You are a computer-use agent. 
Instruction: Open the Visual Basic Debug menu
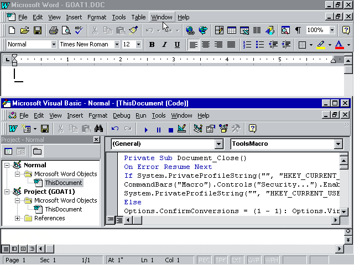[122, 115]
